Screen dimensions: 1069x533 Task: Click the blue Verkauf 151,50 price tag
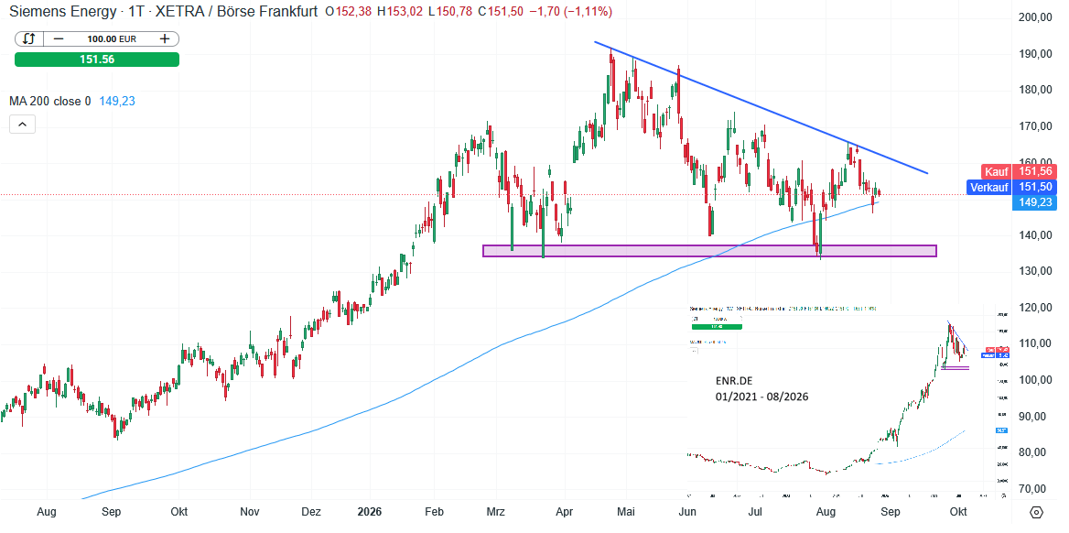pos(1011,187)
